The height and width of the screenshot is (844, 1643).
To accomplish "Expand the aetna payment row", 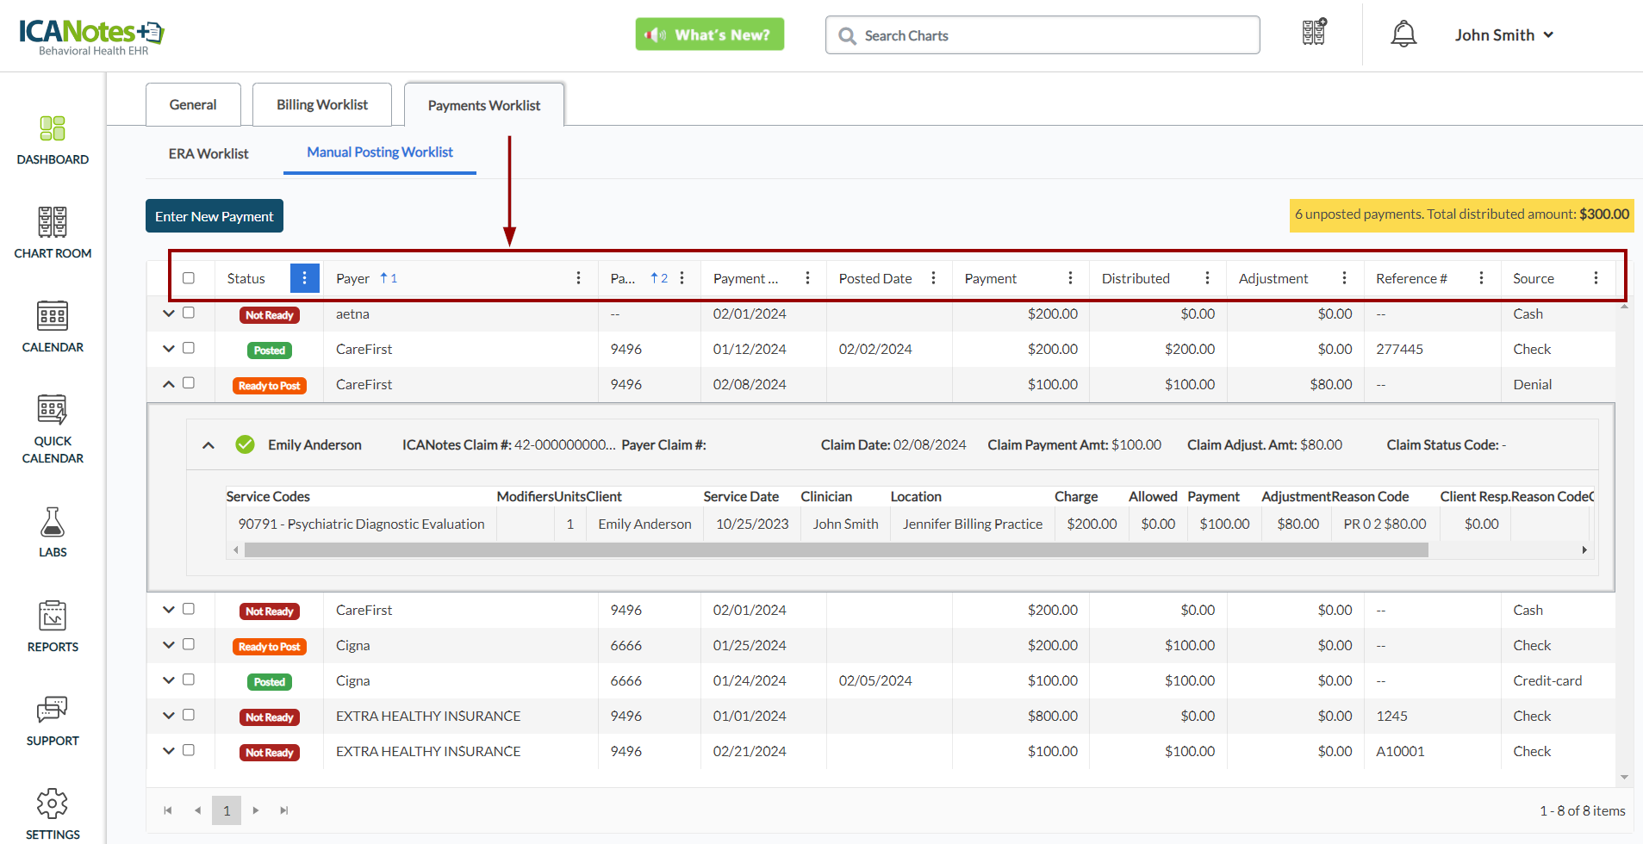I will 169,313.
